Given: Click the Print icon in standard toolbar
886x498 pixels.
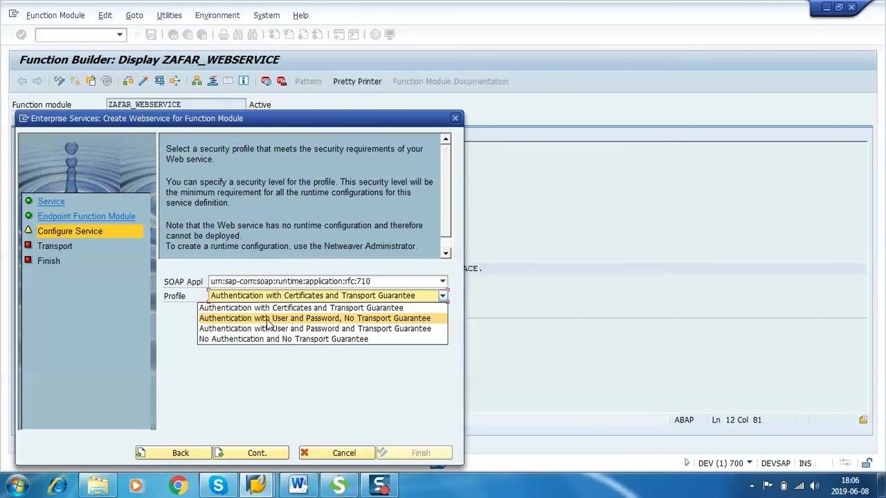Looking at the screenshot, I should click(224, 35).
